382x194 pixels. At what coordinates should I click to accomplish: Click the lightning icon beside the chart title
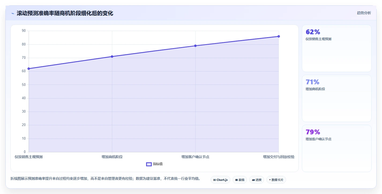pos(13,13)
